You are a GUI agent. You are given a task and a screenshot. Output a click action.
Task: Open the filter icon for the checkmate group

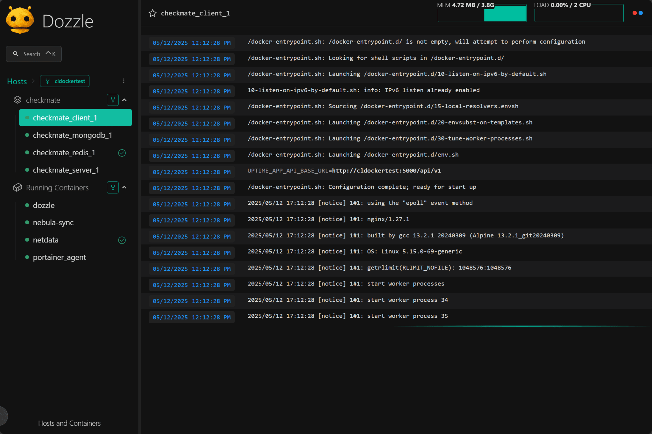tap(112, 100)
